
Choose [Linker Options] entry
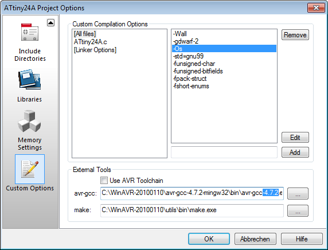click(x=95, y=50)
